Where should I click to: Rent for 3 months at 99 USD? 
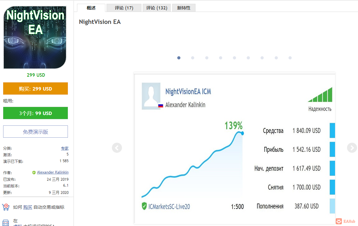click(x=36, y=113)
